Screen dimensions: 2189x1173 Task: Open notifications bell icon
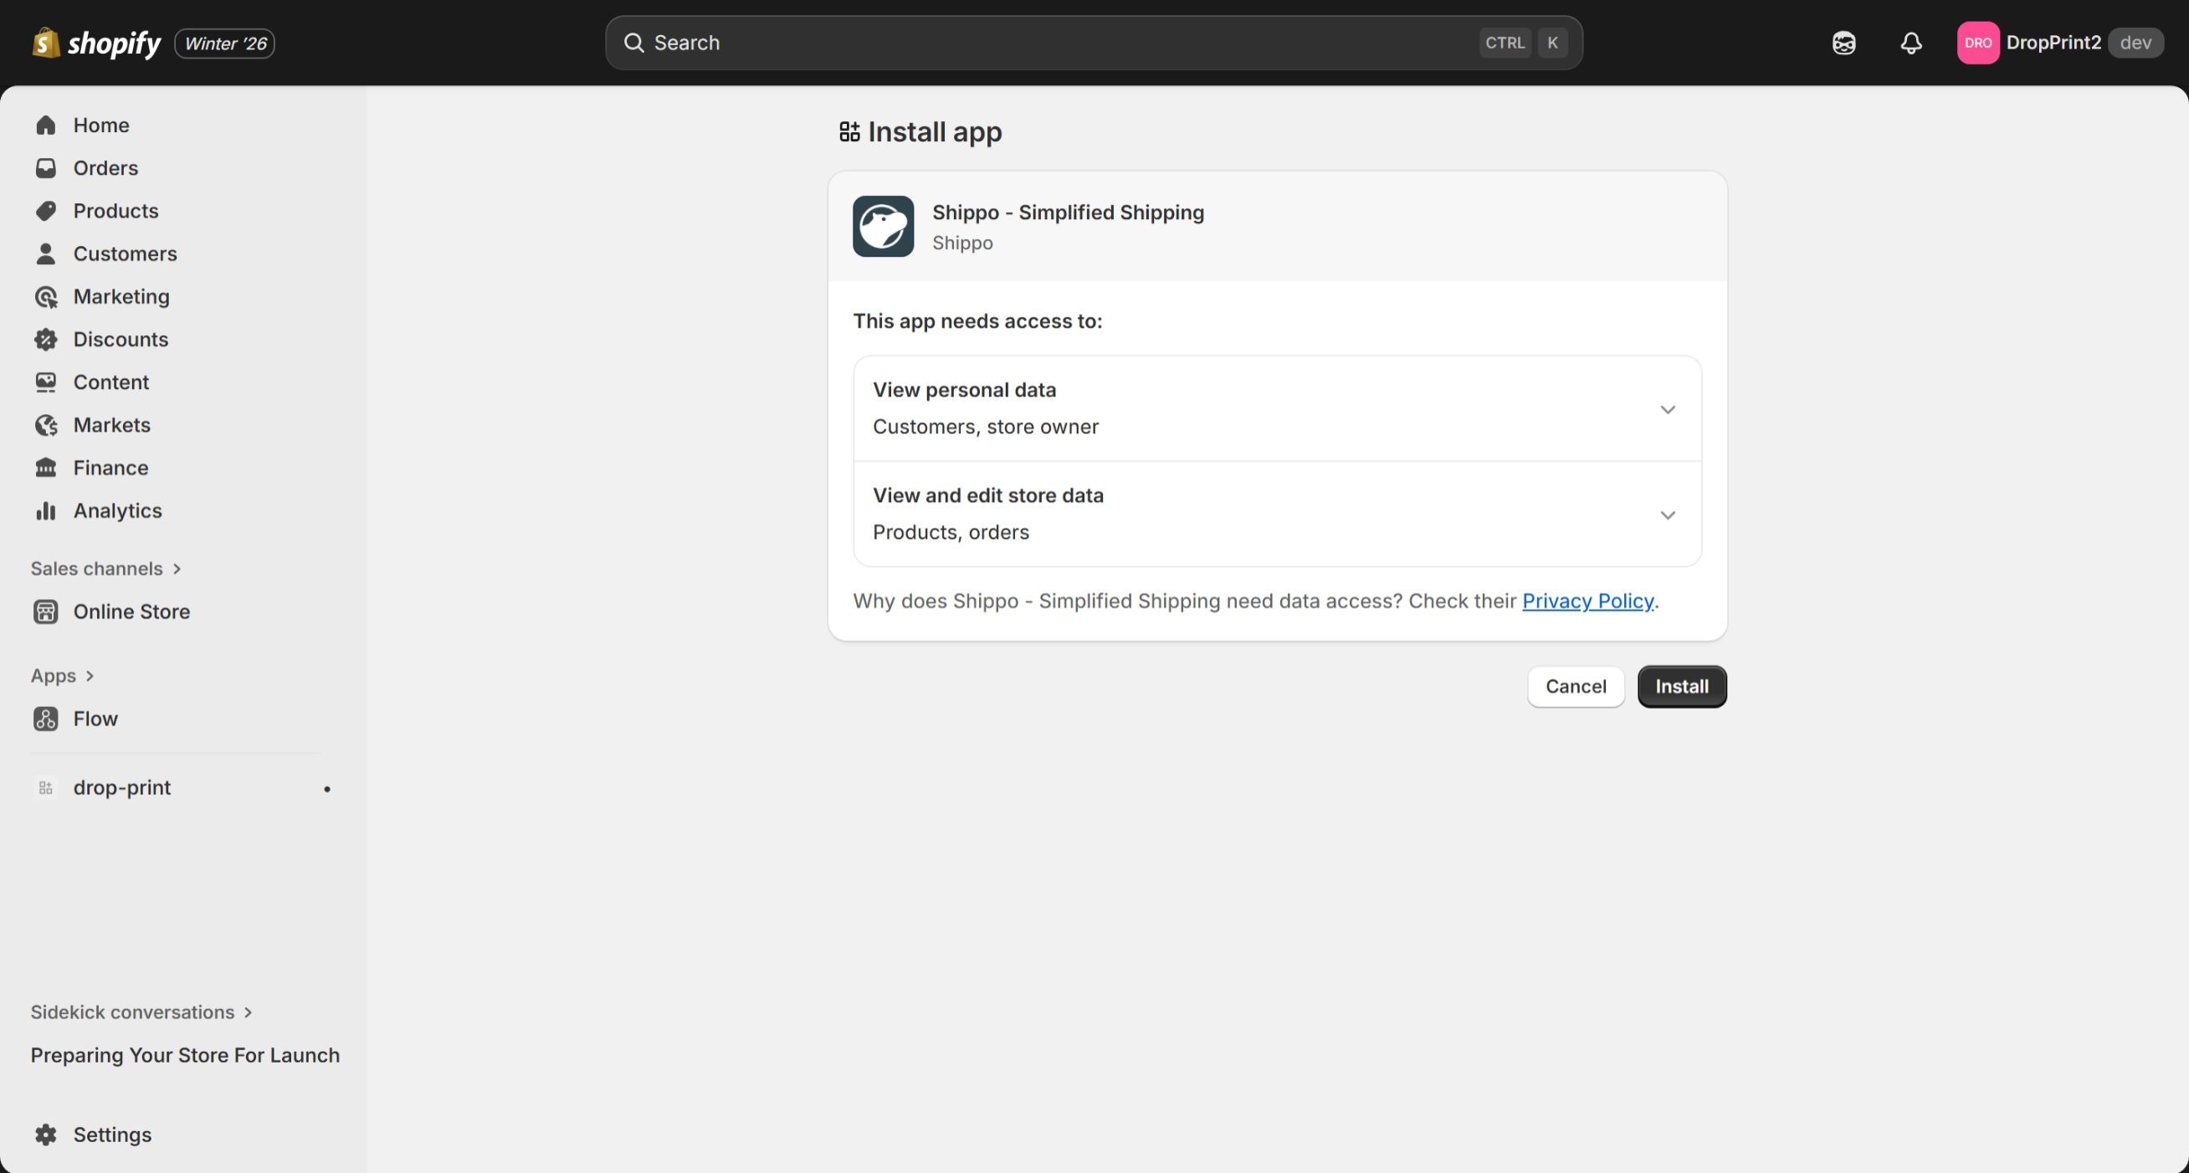pos(1911,43)
